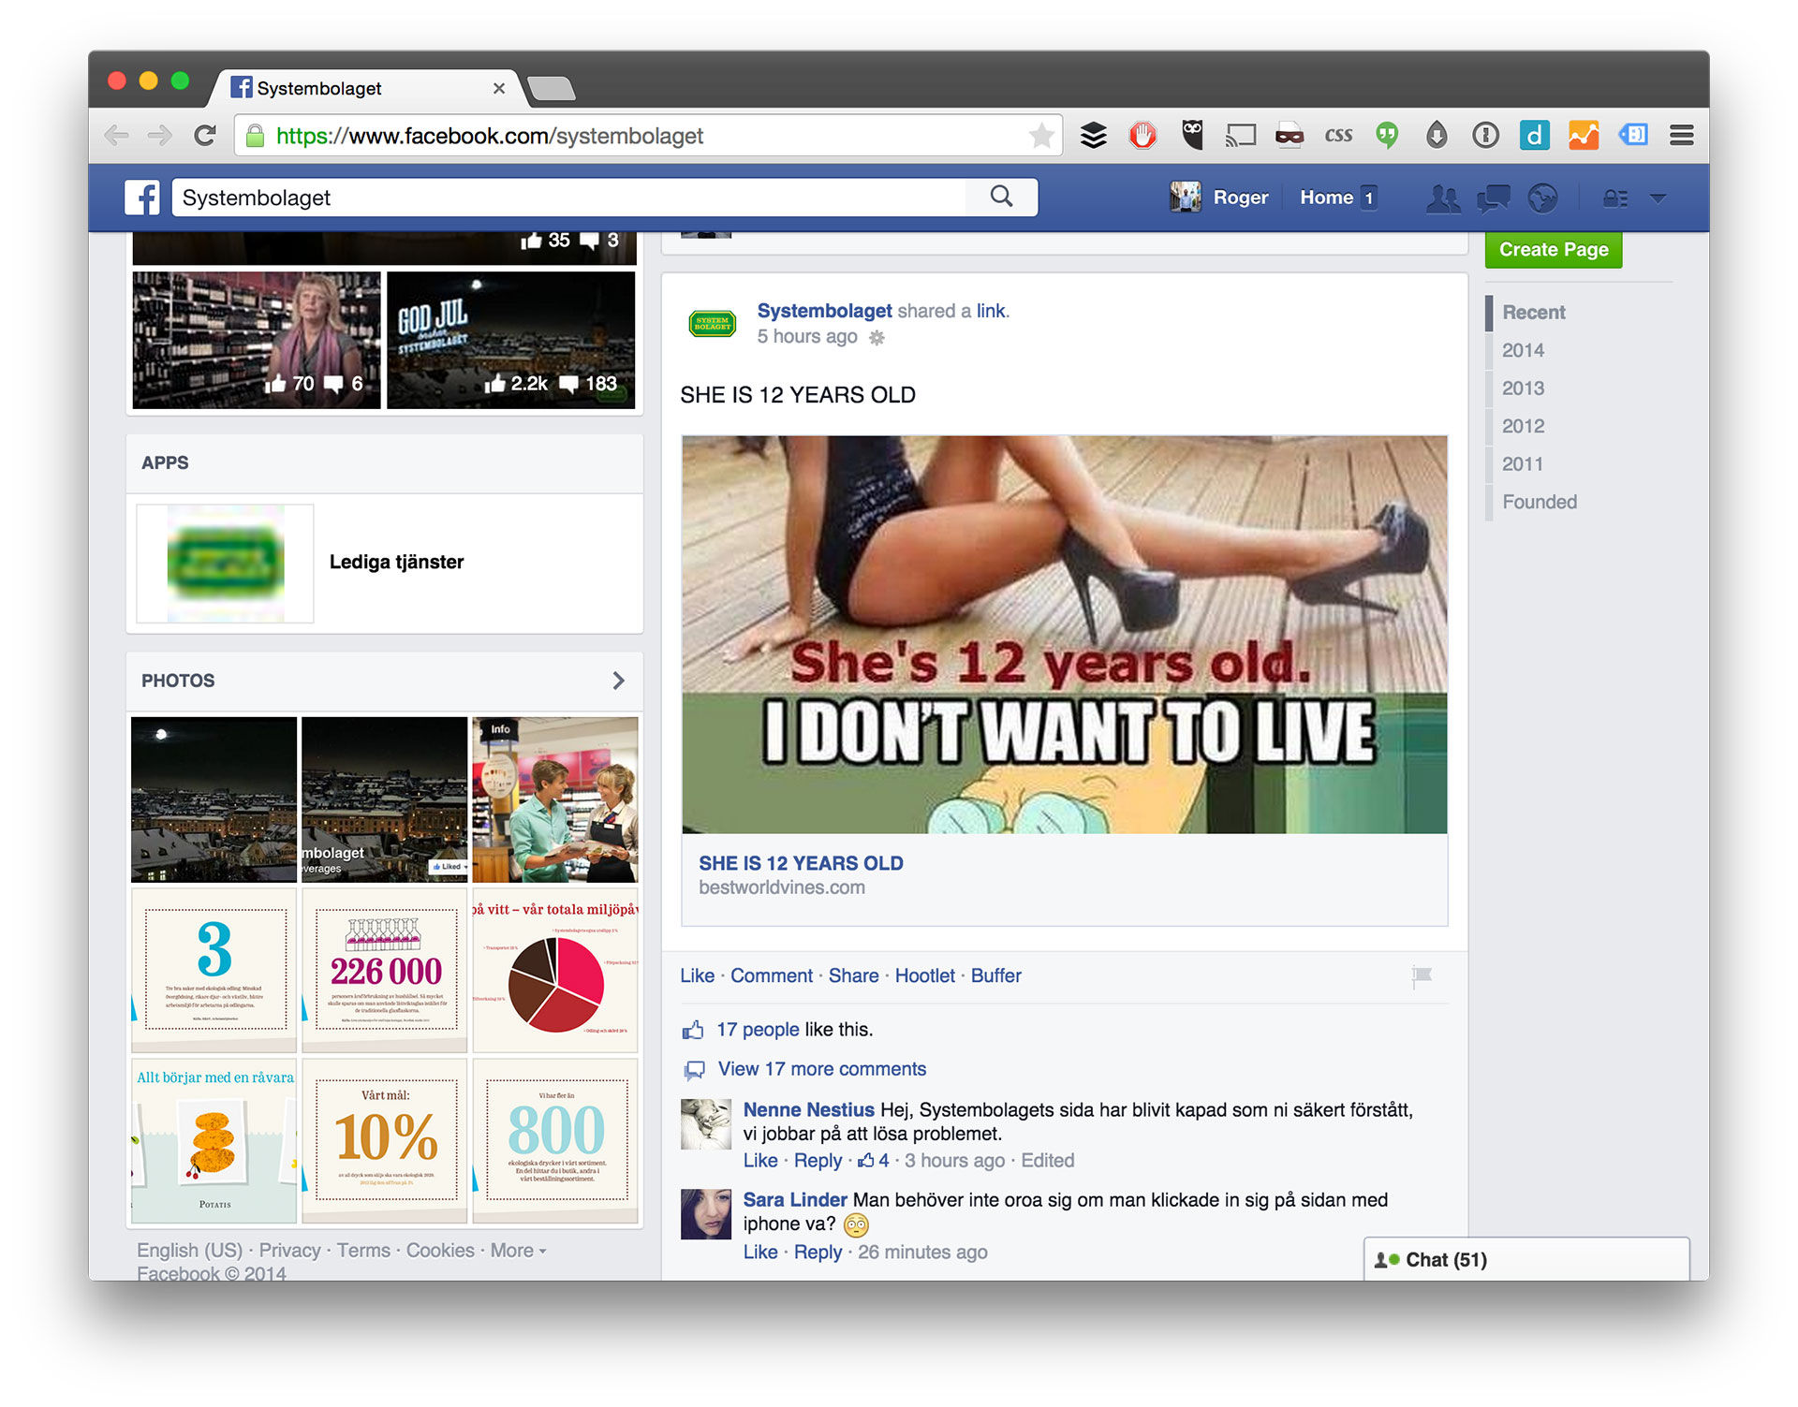Open Nenne Nestius profile name
This screenshot has height=1407, width=1798.
coord(808,1110)
